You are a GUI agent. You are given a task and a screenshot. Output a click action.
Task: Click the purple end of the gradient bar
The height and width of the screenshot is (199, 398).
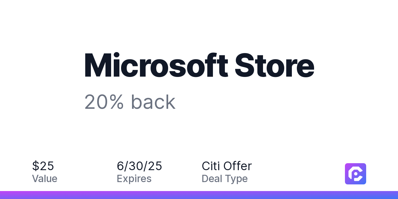click(x=10, y=195)
